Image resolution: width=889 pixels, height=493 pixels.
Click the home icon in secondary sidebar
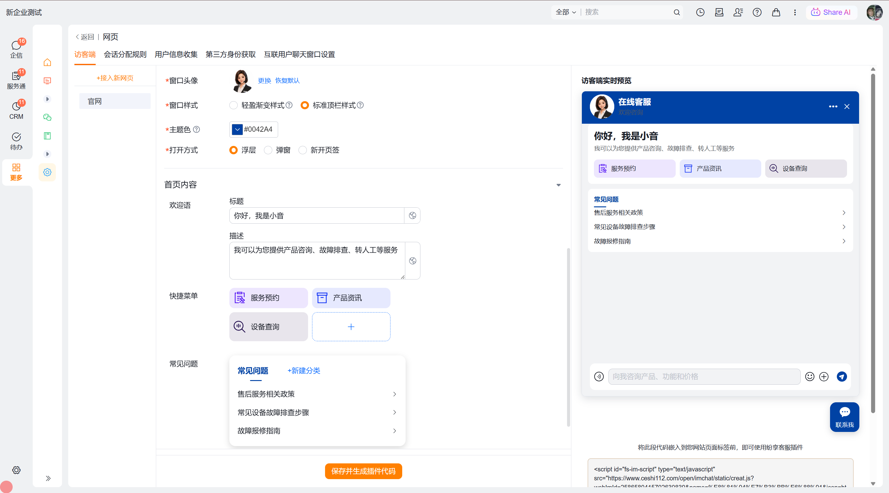coord(47,62)
